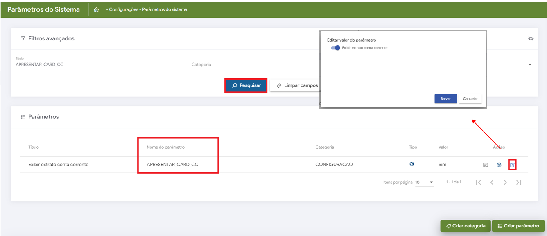Click Criar parâmetro button
This screenshot has width=547, height=236.
(518, 226)
